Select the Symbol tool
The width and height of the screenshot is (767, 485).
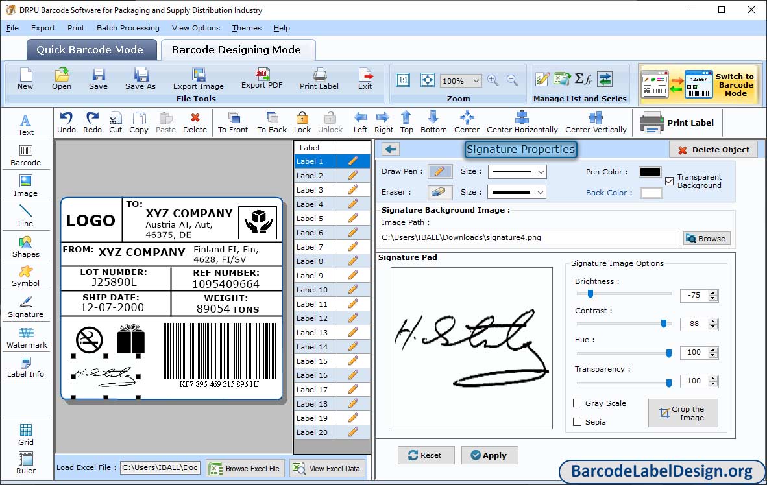25,276
